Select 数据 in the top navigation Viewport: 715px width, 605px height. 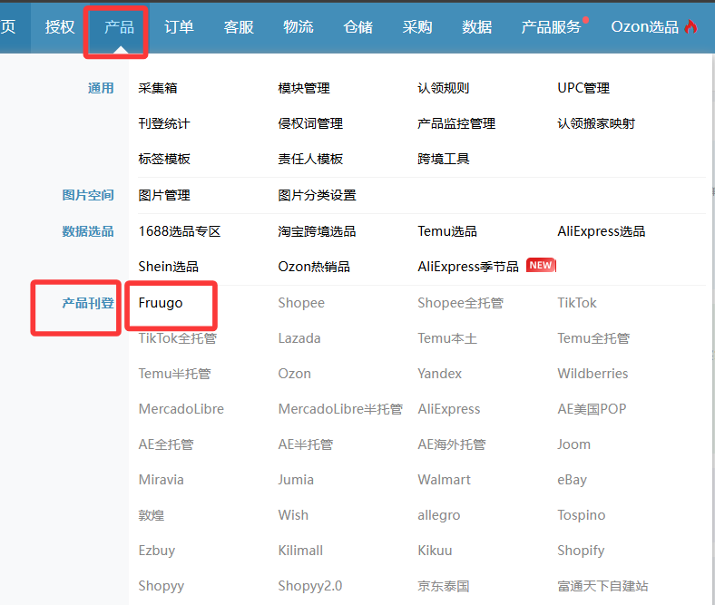click(x=476, y=27)
